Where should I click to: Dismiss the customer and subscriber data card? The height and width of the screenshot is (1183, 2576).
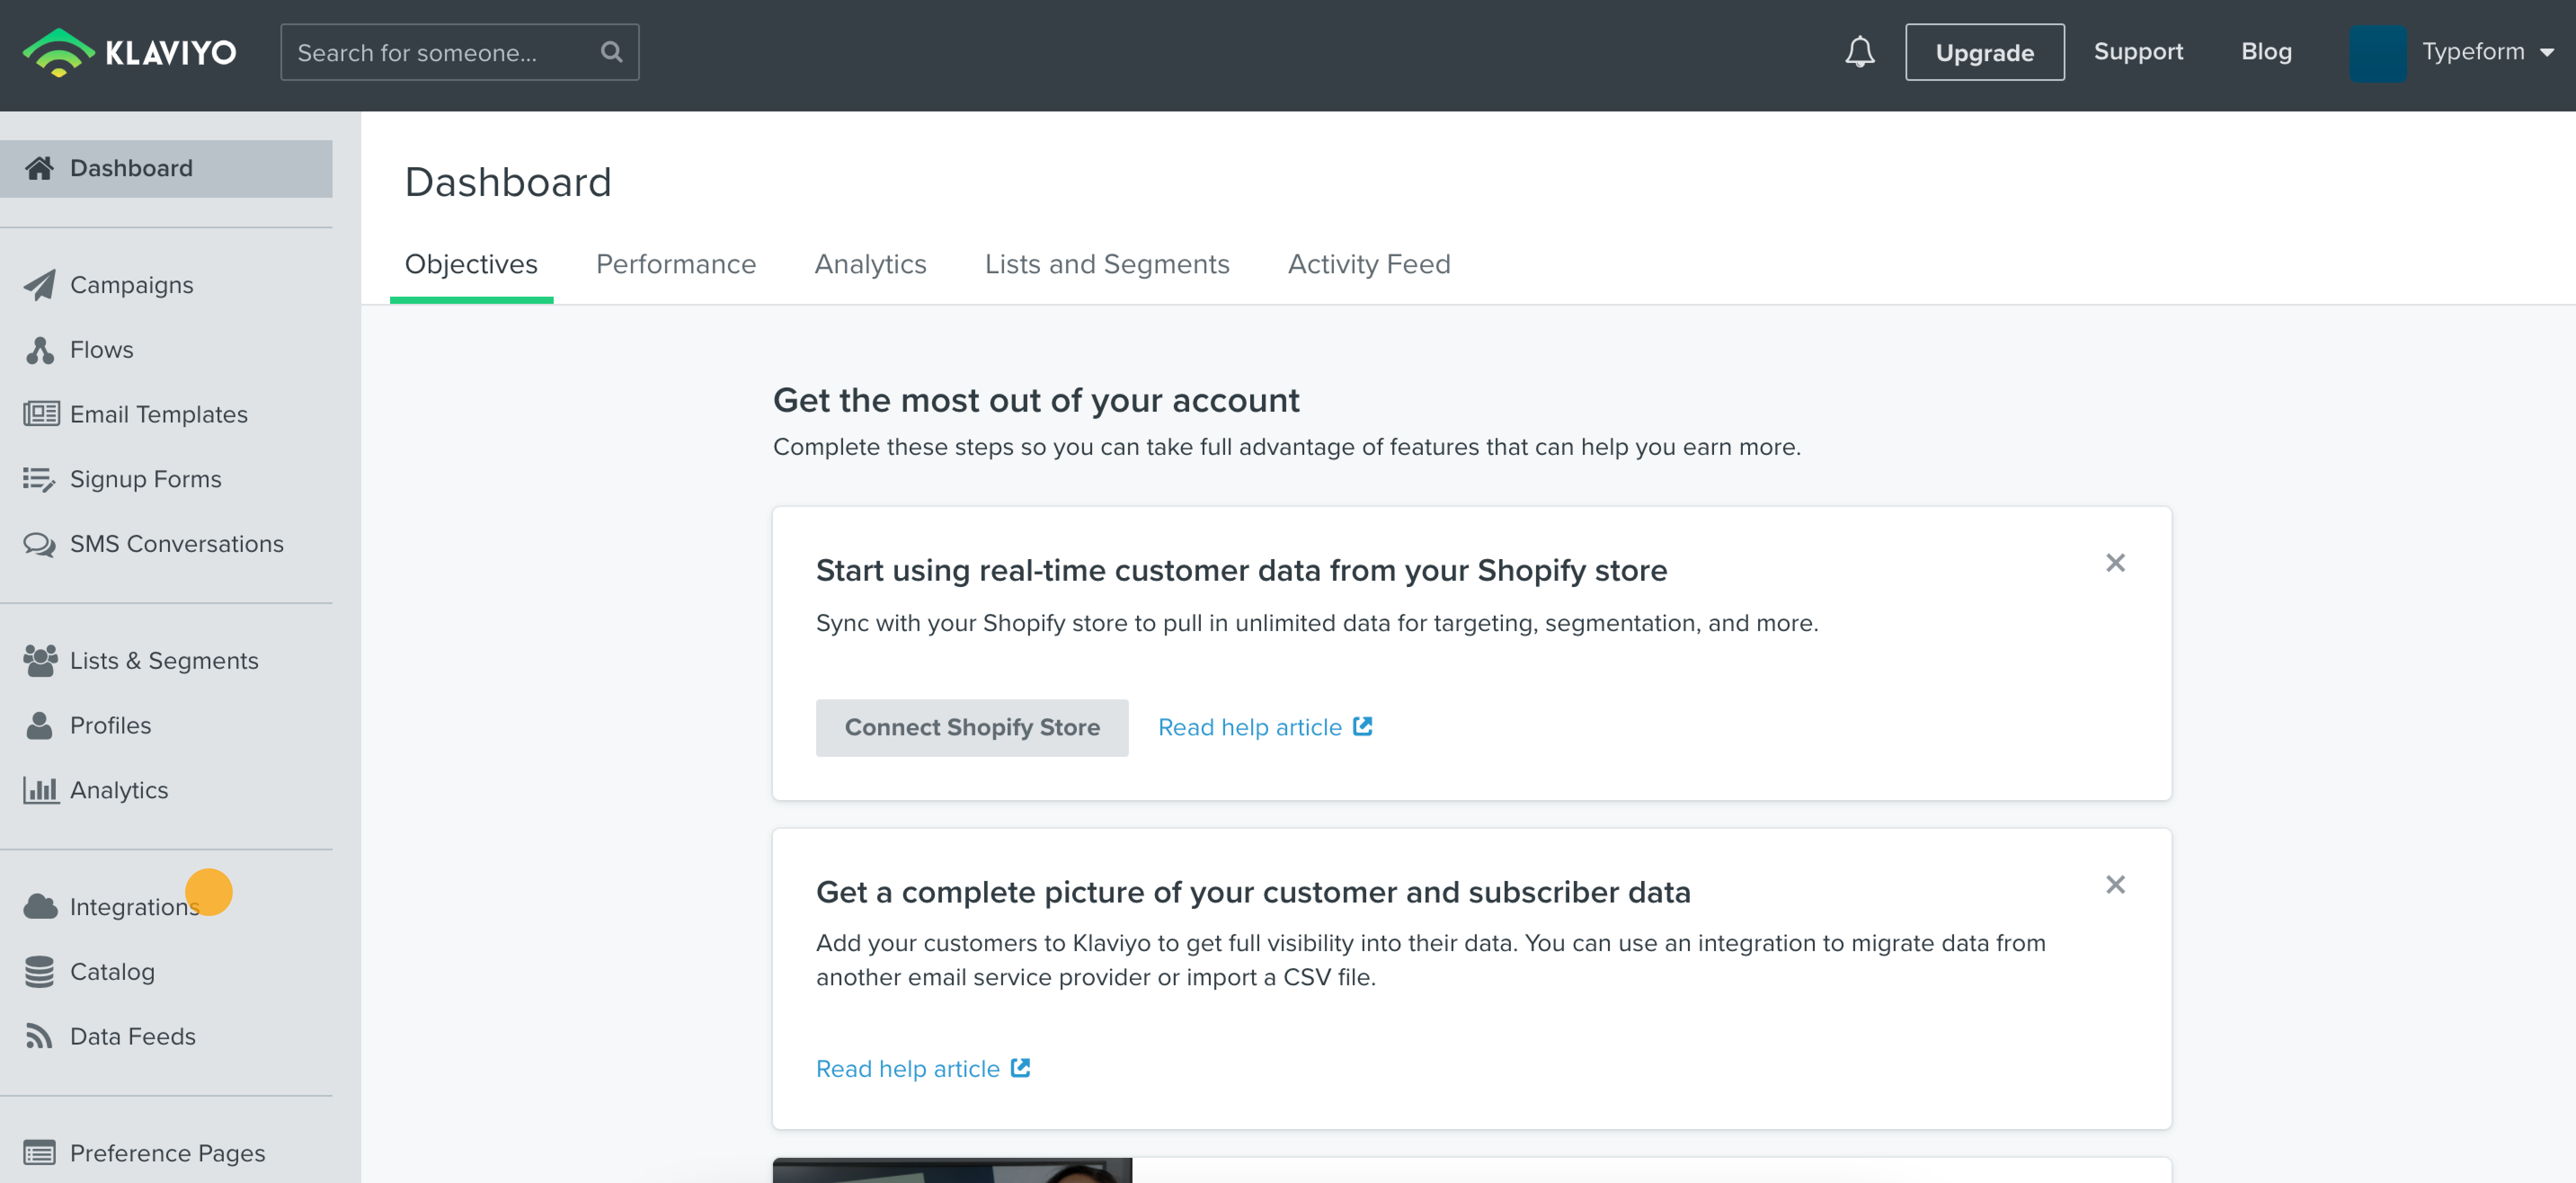(x=2114, y=884)
